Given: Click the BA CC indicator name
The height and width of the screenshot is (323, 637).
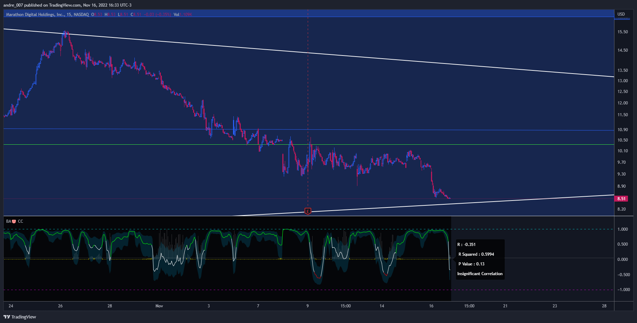Looking at the screenshot, I should click(15, 221).
